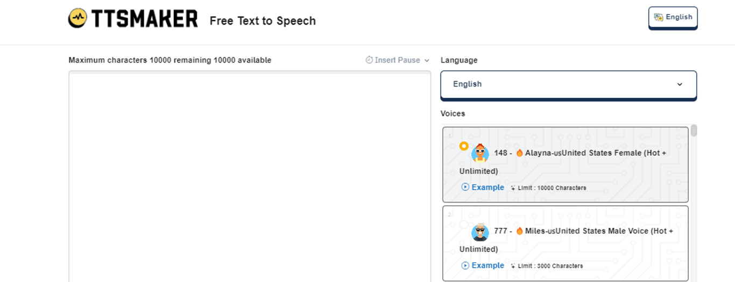Image resolution: width=735 pixels, height=282 pixels.
Task: Expand the Language selection dropdown
Action: click(x=568, y=84)
